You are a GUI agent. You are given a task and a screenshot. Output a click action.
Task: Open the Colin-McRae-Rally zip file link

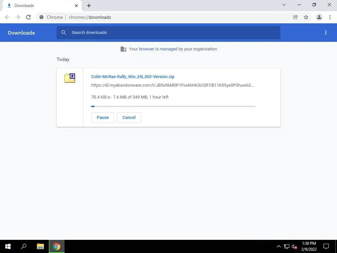click(133, 76)
